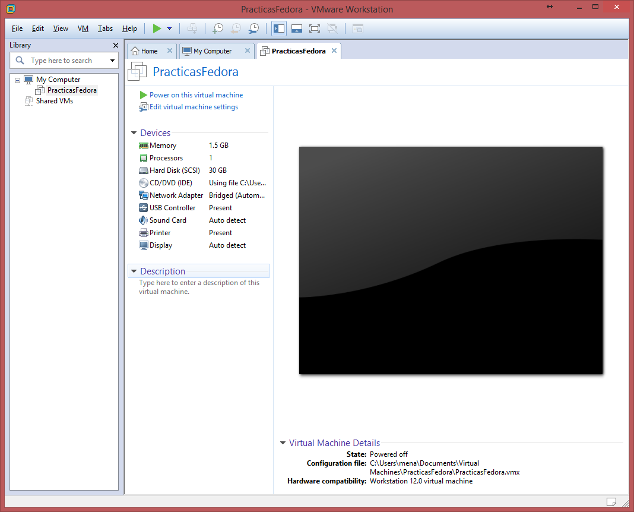The height and width of the screenshot is (512, 634).
Task: Click the Network Adapter device icon
Action: (144, 195)
